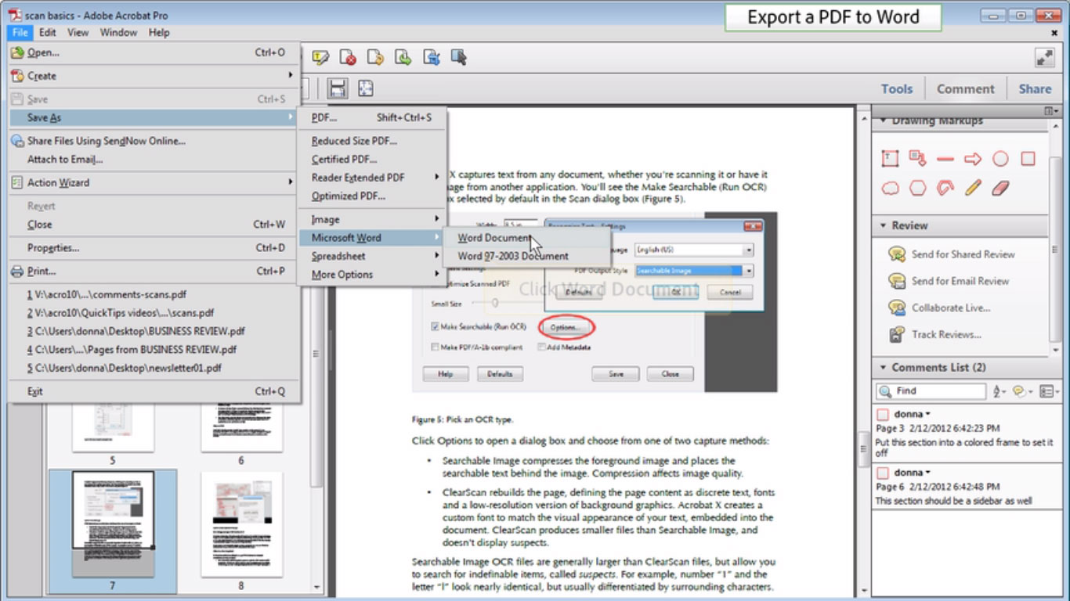
Task: Open the Help menu
Action: 159,32
